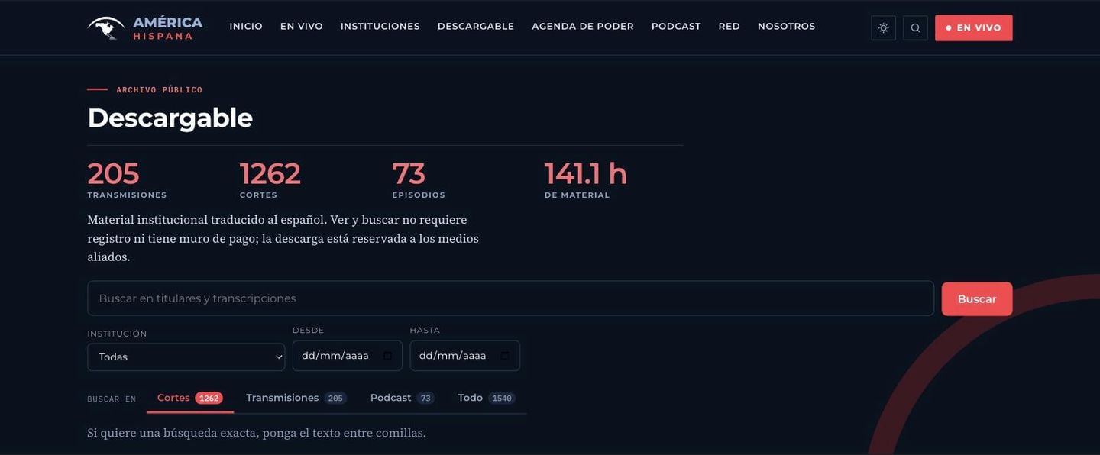The image size is (1100, 455).
Task: Switch to the Podcast 73 tab
Action: click(x=403, y=398)
